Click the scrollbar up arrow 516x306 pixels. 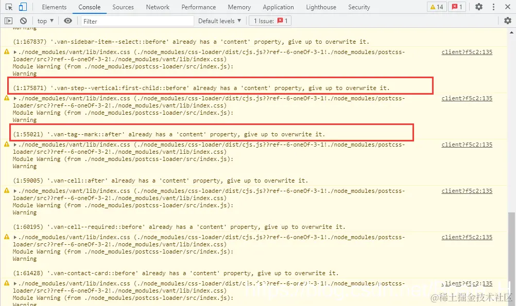pyautogui.click(x=512, y=32)
